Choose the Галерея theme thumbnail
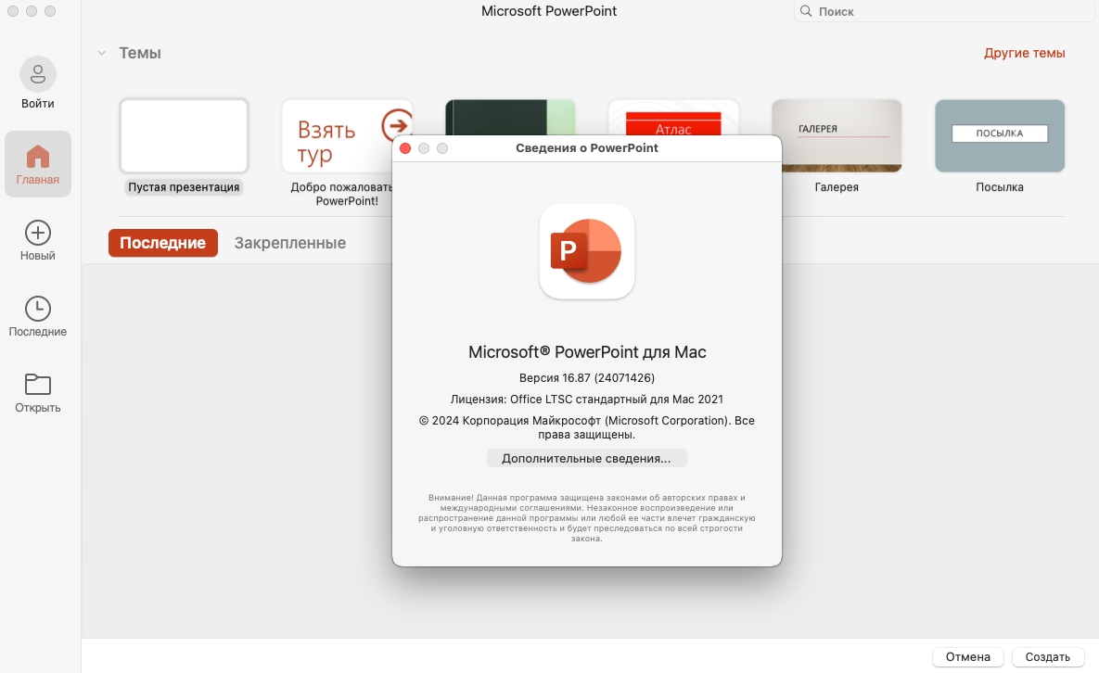The width and height of the screenshot is (1099, 673). [x=837, y=136]
